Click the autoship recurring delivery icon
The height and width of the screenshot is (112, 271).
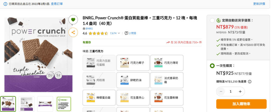click(x=219, y=20)
